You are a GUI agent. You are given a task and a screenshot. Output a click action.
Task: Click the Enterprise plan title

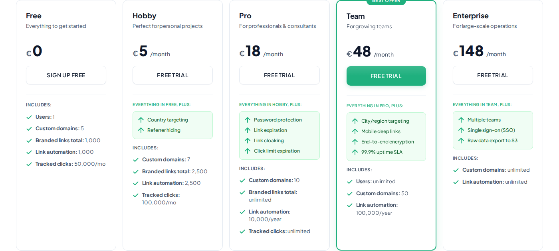coord(470,16)
